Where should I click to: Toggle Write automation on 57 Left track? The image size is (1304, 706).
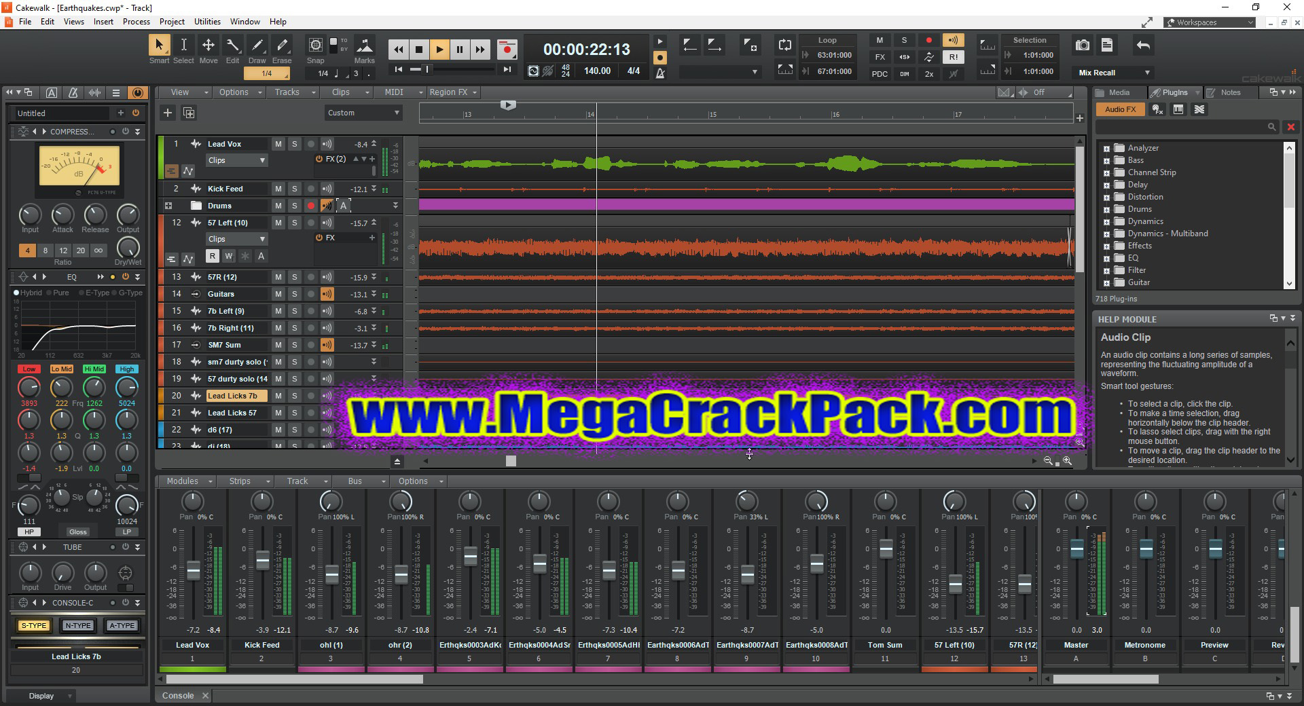pos(229,256)
